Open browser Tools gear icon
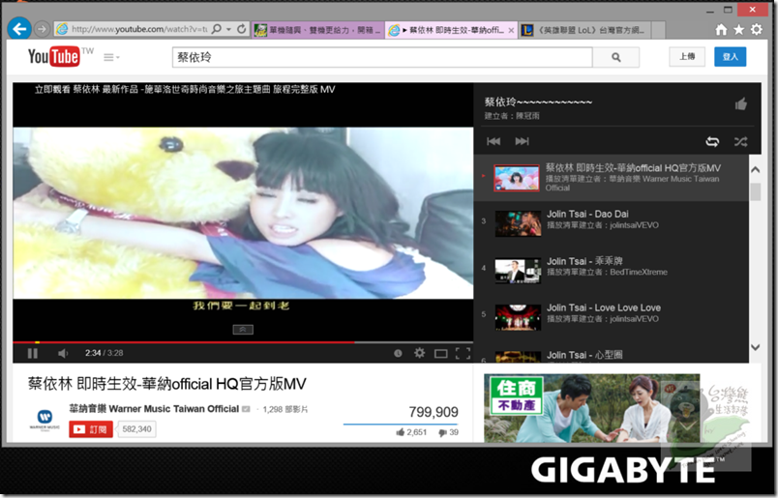The width and height of the screenshot is (778, 498). [x=756, y=30]
